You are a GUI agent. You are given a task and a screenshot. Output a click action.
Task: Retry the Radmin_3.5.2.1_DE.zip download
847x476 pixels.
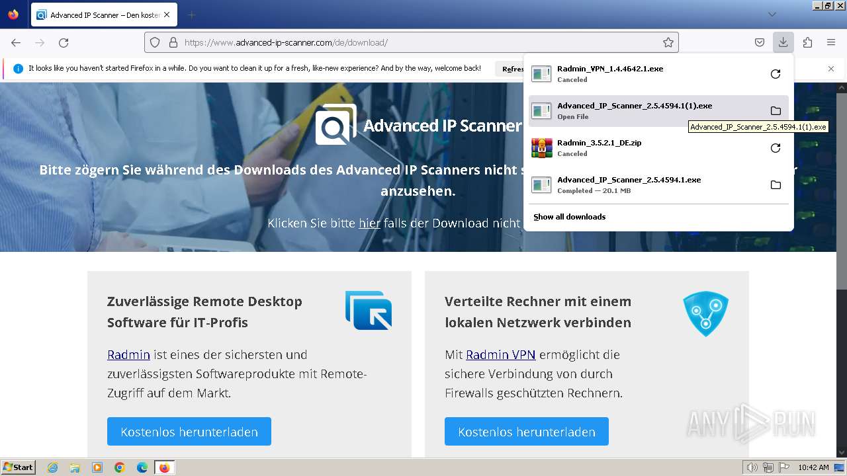click(776, 148)
